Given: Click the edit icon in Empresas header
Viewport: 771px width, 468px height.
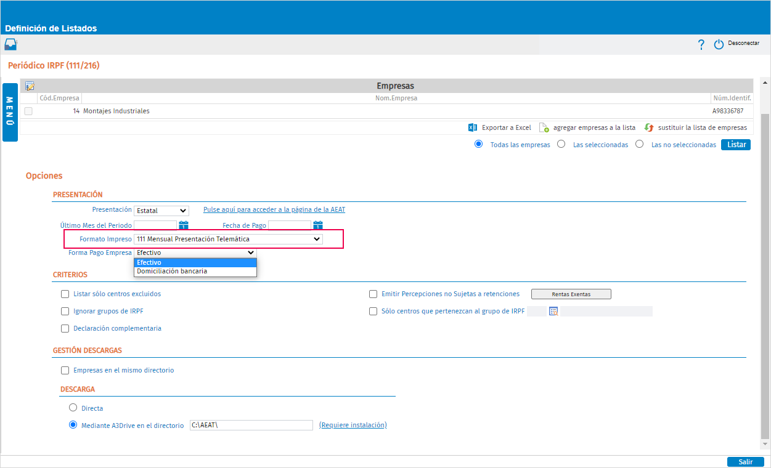Looking at the screenshot, I should 30,86.
